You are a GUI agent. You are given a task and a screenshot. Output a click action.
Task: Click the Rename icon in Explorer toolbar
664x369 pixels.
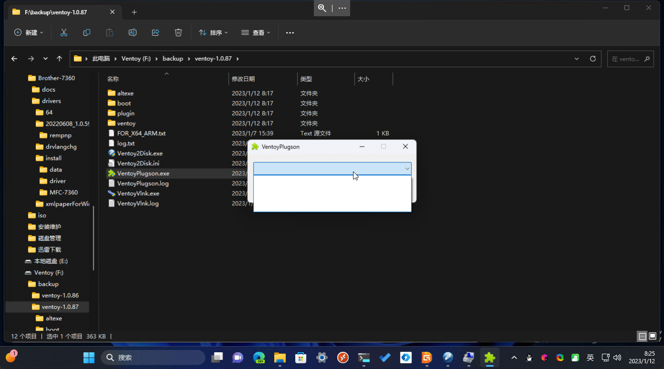[x=132, y=32]
